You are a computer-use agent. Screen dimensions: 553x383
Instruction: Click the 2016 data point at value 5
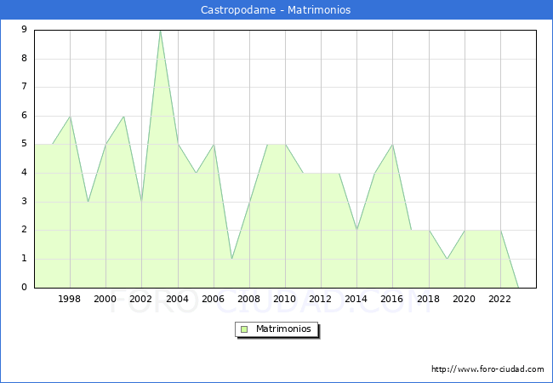click(x=392, y=145)
